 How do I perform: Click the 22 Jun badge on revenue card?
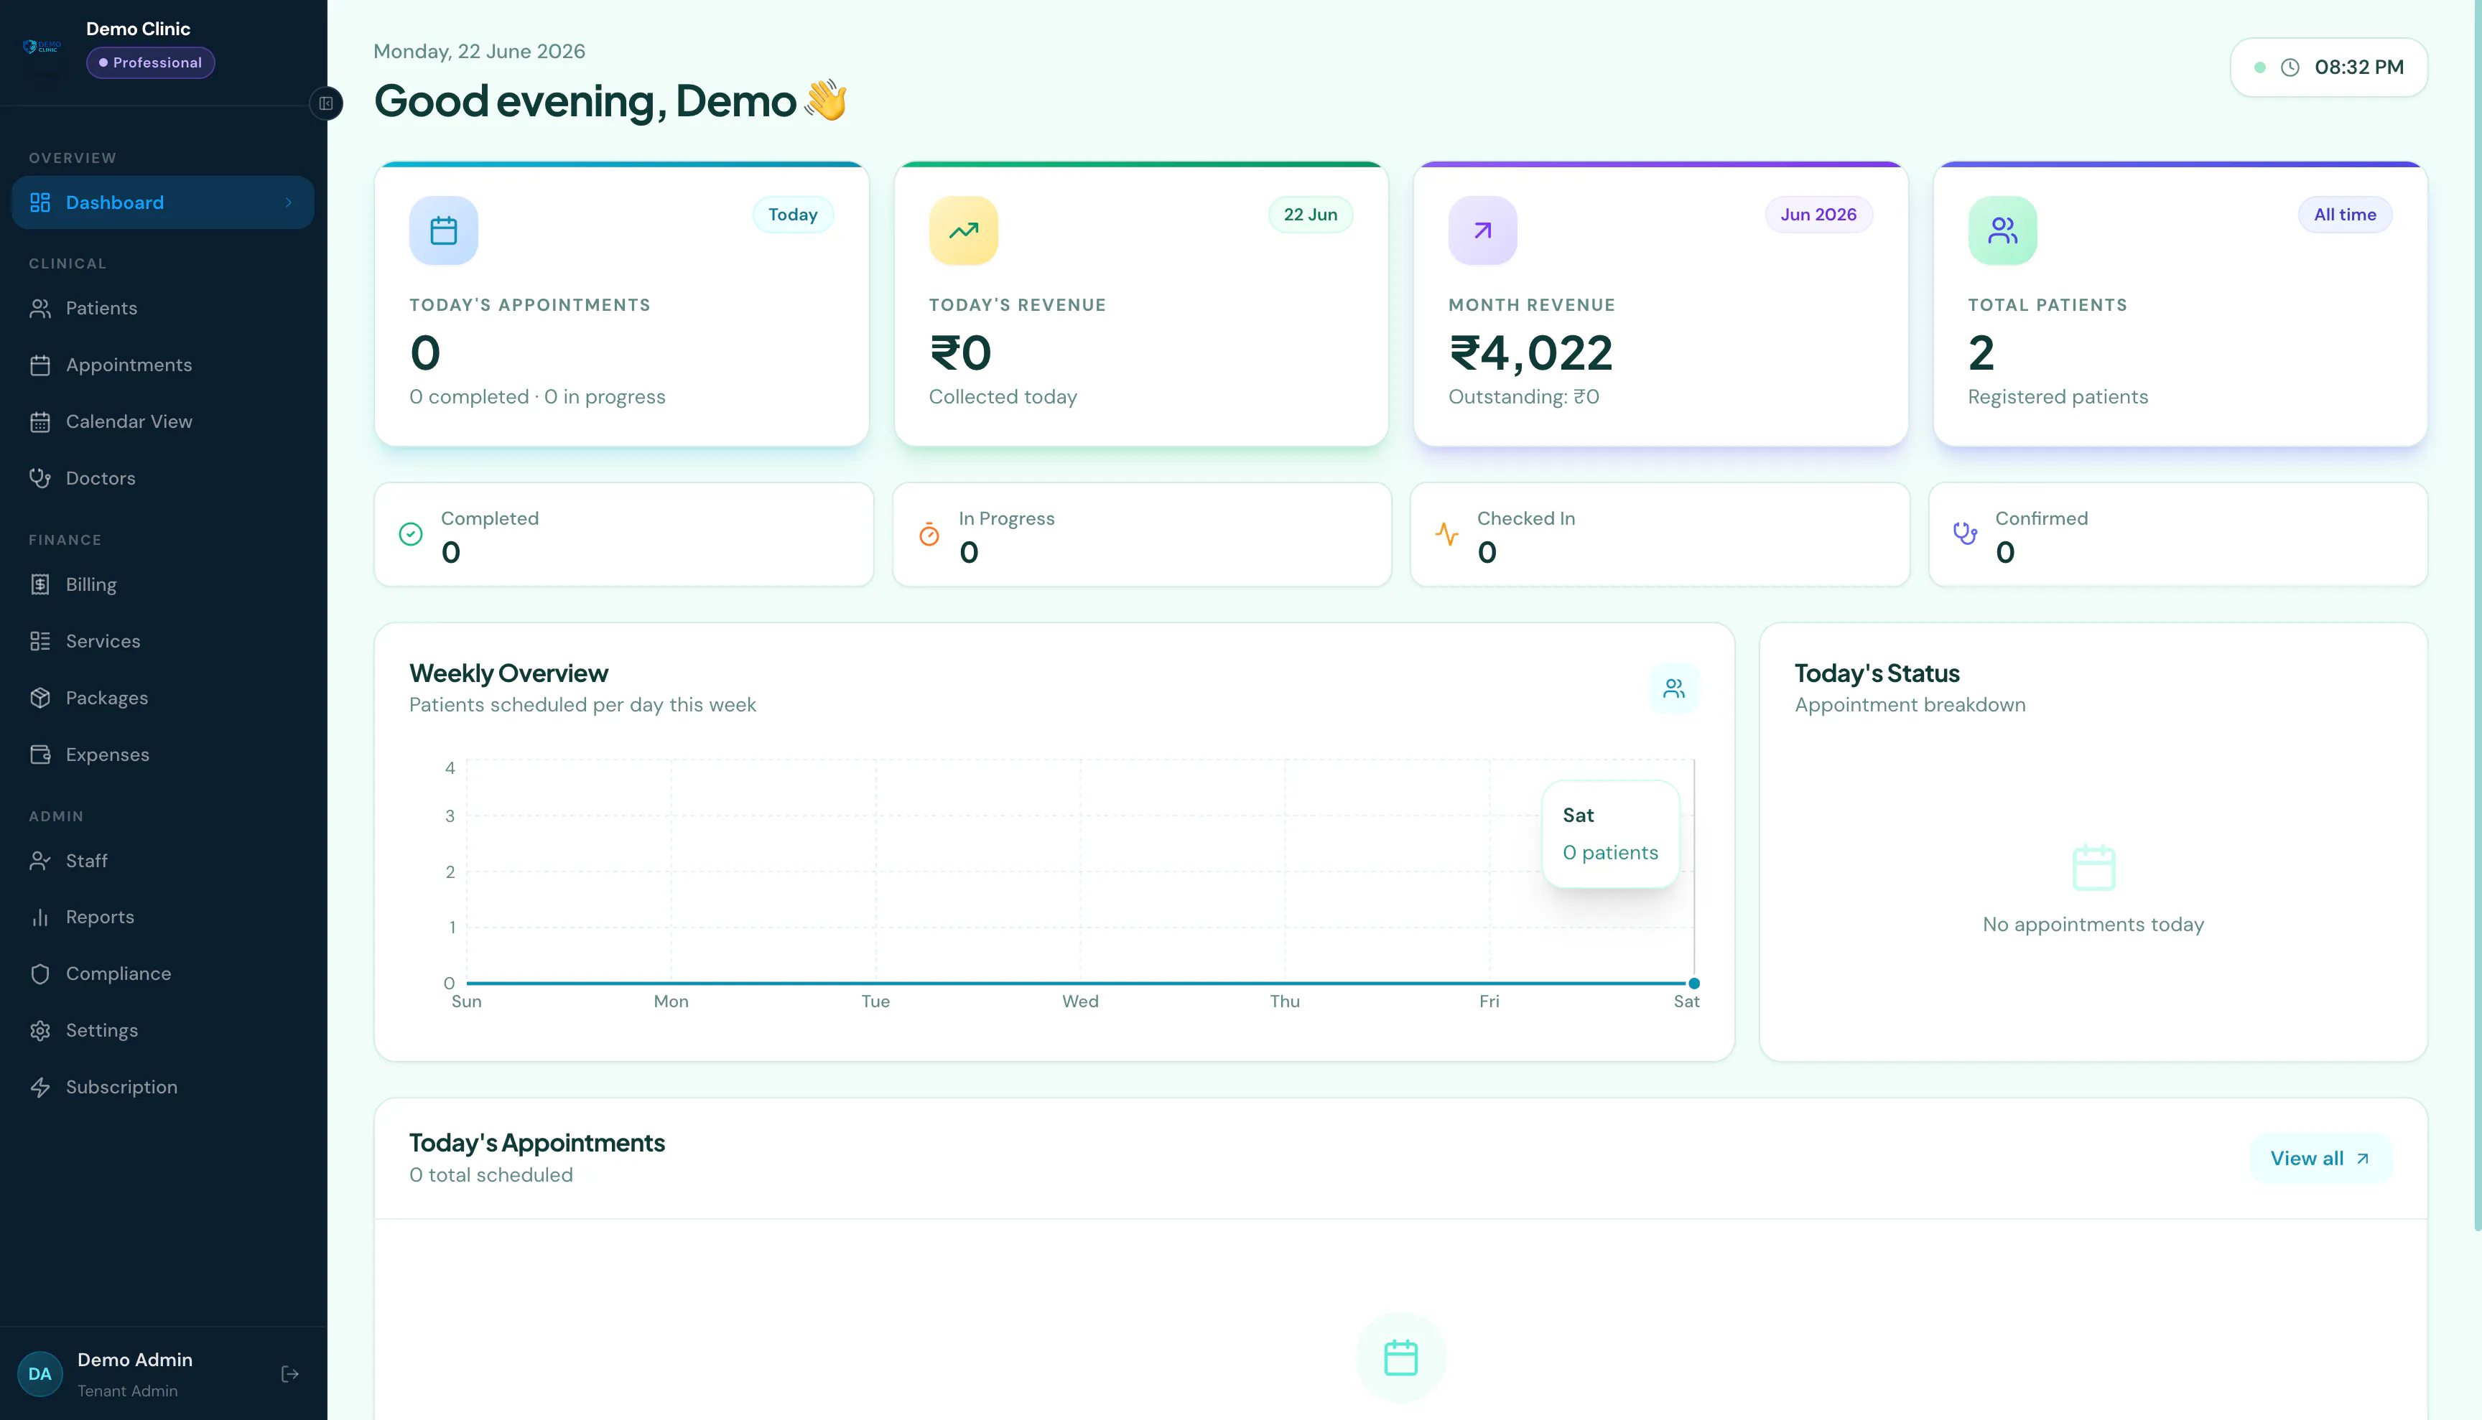(1310, 215)
